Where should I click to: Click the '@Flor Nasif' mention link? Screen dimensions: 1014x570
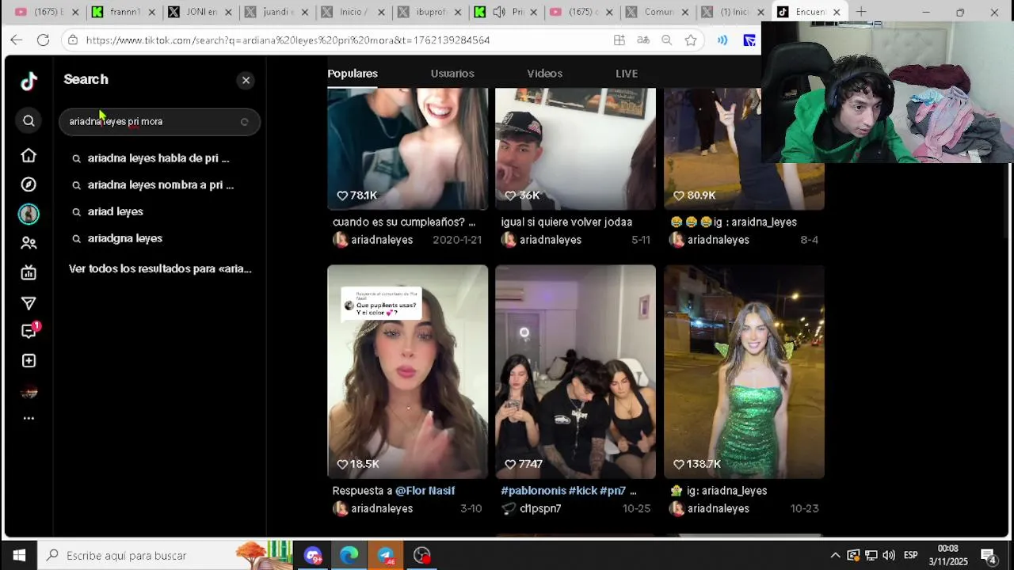pyautogui.click(x=425, y=491)
